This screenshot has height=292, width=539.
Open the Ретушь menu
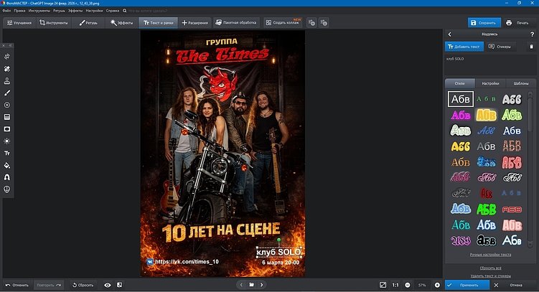tap(59, 11)
